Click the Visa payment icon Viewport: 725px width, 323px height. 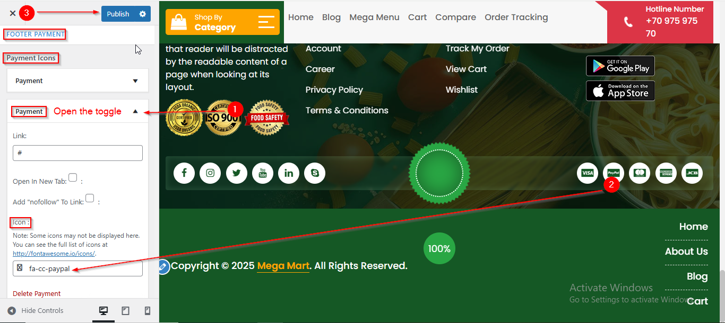coord(588,173)
